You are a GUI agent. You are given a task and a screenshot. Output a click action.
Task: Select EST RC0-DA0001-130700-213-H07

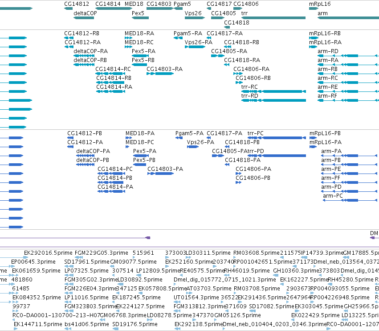56,315
